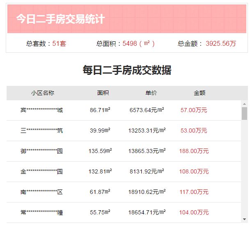
Task: Click the 总套数 51套 statistic
Action: (46, 43)
